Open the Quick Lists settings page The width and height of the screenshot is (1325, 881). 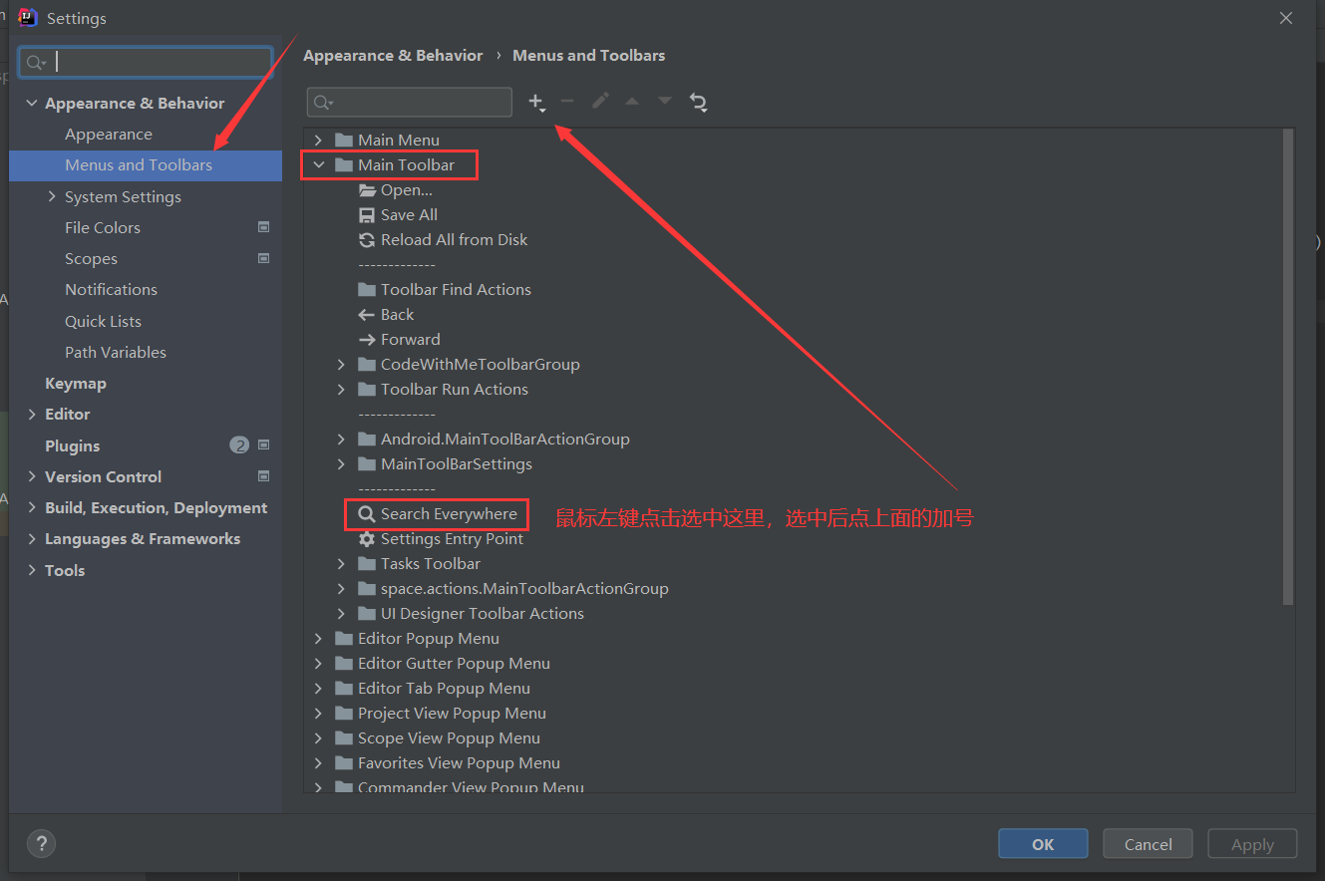(x=103, y=321)
